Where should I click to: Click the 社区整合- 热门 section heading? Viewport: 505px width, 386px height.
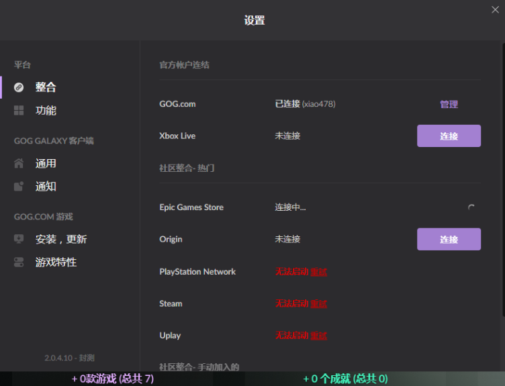pyautogui.click(x=187, y=168)
